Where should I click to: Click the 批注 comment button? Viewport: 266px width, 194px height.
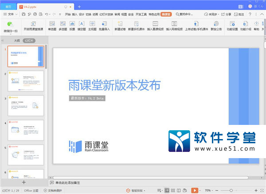[x=239, y=15]
